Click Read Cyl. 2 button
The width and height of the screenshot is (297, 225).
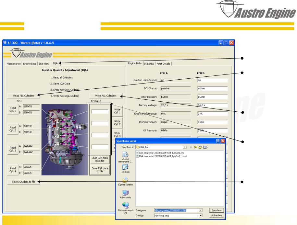click(x=13, y=129)
